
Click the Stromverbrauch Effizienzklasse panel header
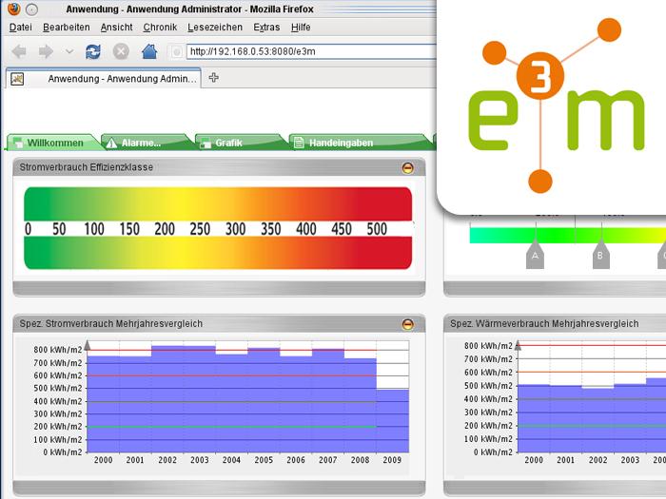(219, 167)
